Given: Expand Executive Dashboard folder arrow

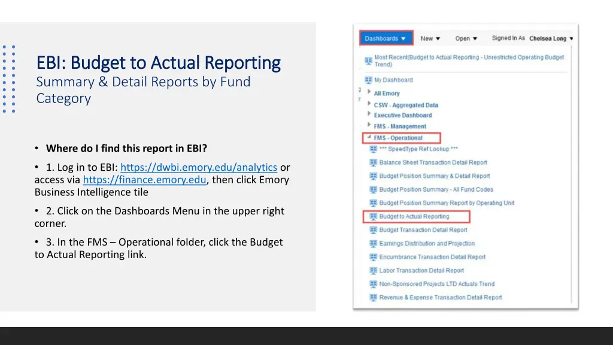Looking at the screenshot, I should (369, 114).
